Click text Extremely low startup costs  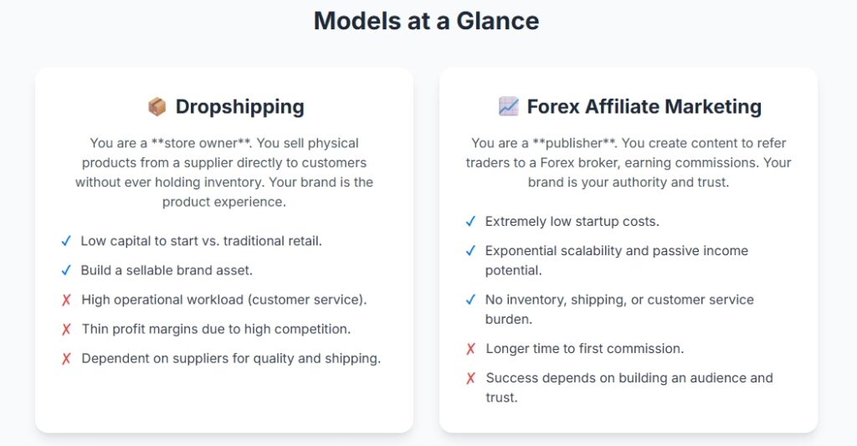572,222
